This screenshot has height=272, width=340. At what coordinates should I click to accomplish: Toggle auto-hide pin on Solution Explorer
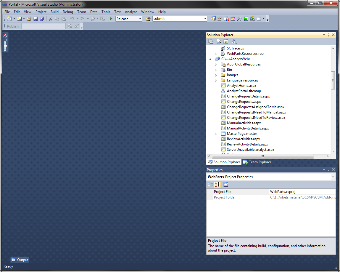328,35
